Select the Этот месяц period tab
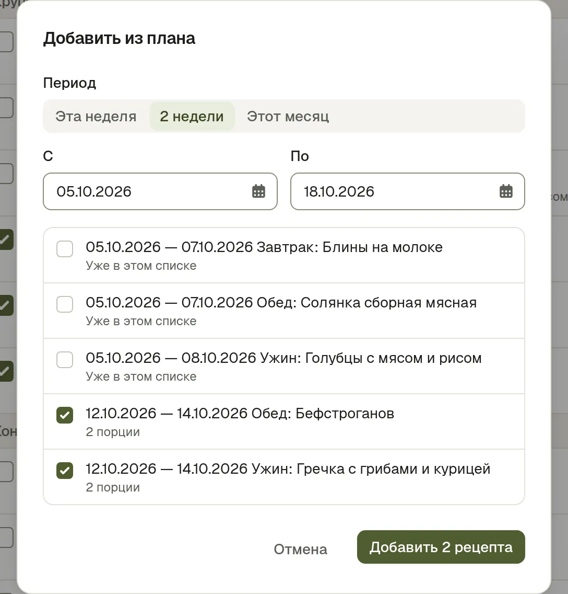Image resolution: width=568 pixels, height=594 pixels. 288,116
